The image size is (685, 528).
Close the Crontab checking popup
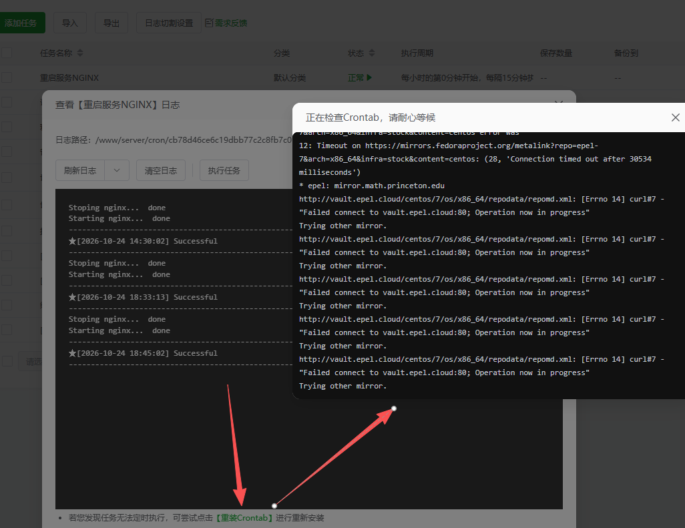click(x=675, y=117)
